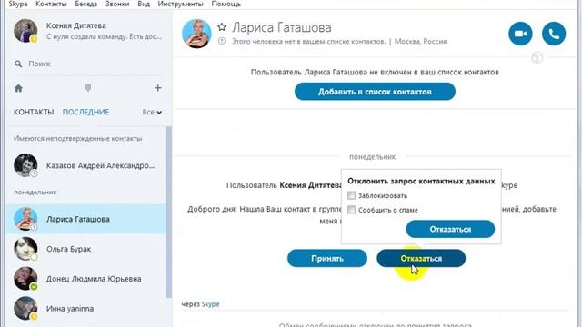Click the Ксения Дитятева name in sidebar header

(76, 25)
